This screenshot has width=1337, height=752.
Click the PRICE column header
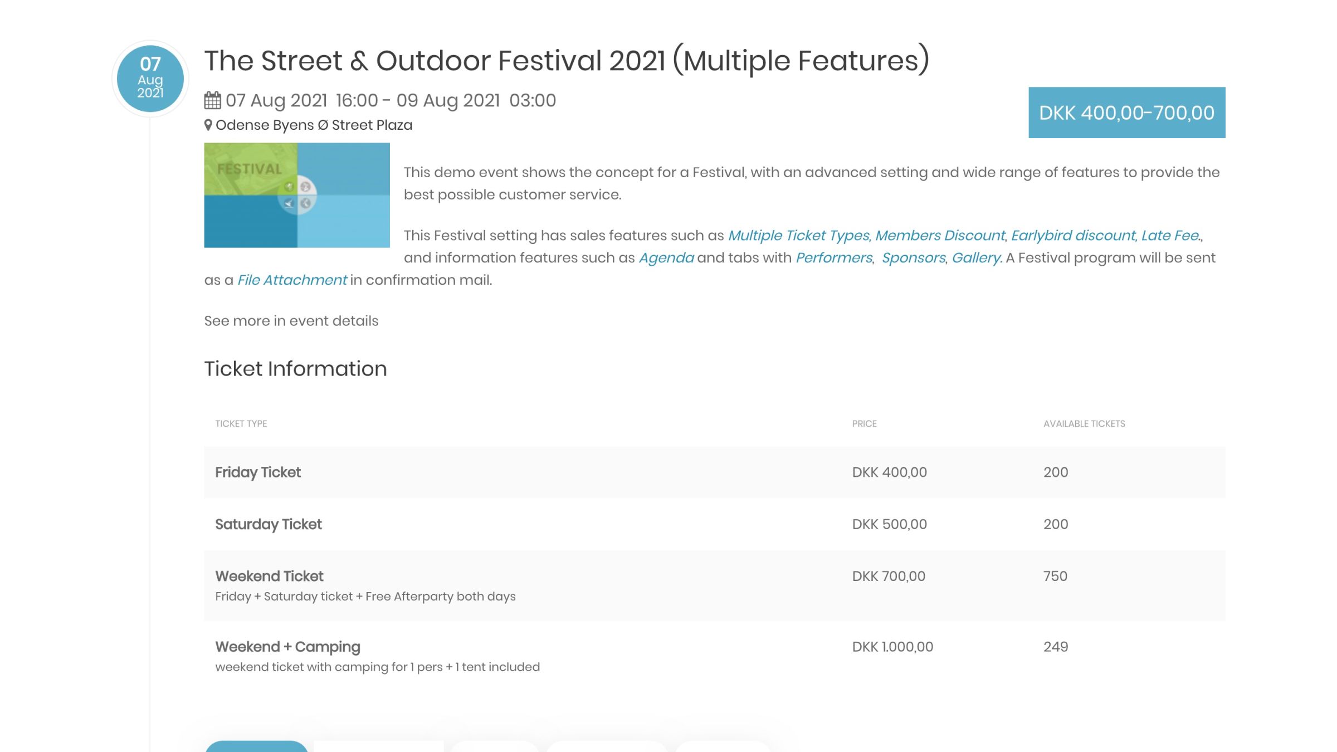[x=865, y=424]
